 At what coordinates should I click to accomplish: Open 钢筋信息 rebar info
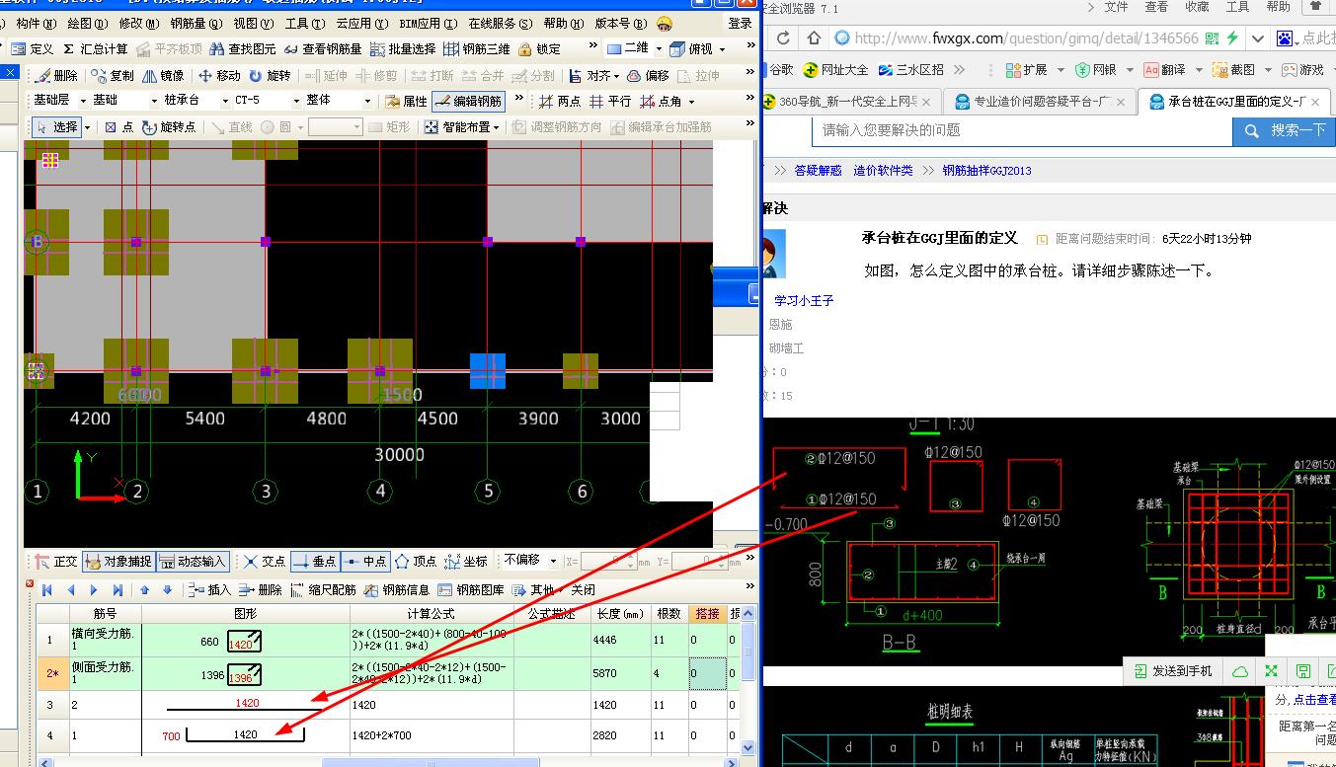(396, 590)
